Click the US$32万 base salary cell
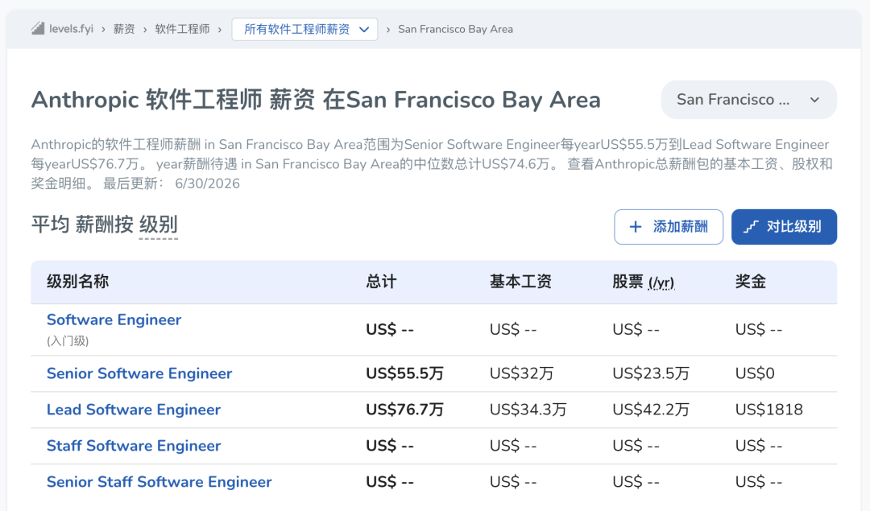The width and height of the screenshot is (870, 511). (521, 373)
